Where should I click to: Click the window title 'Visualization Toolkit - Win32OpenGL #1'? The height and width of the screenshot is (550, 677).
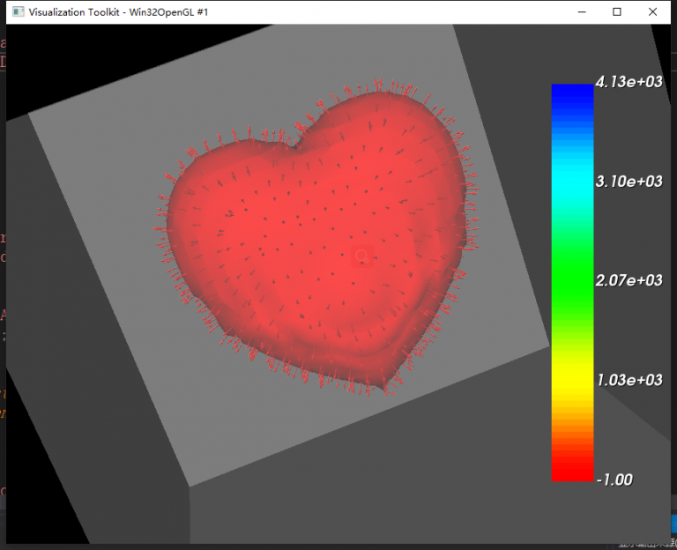[118, 12]
